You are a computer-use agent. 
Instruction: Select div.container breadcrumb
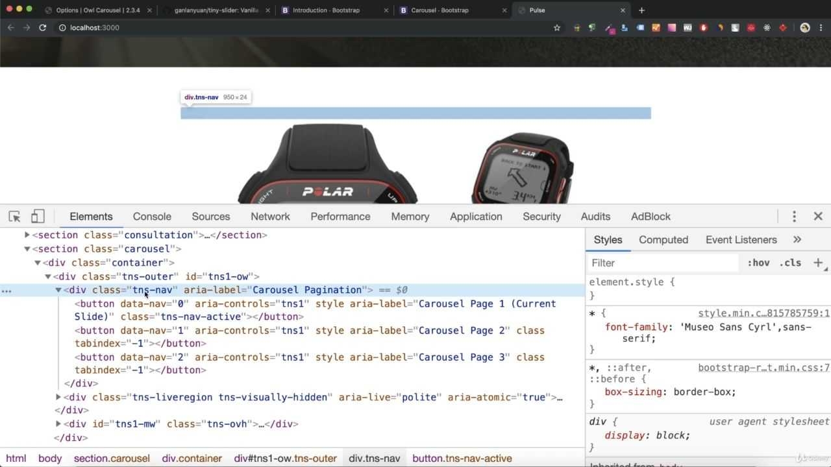pyautogui.click(x=192, y=458)
